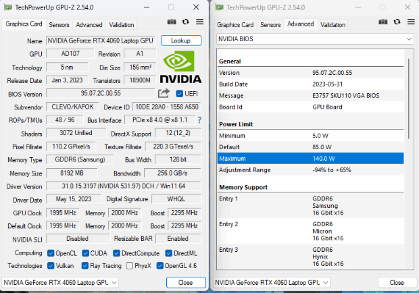The image size is (419, 293).
Task: Click the Lookup button
Action: point(181,41)
